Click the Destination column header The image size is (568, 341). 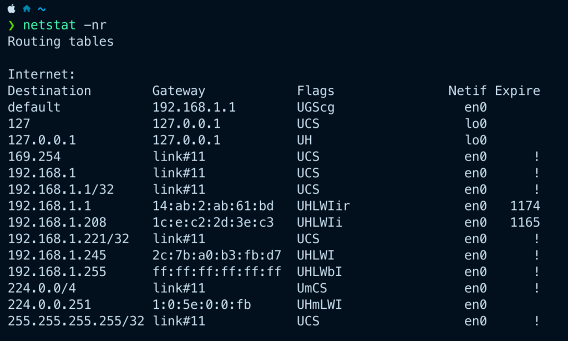coord(49,91)
